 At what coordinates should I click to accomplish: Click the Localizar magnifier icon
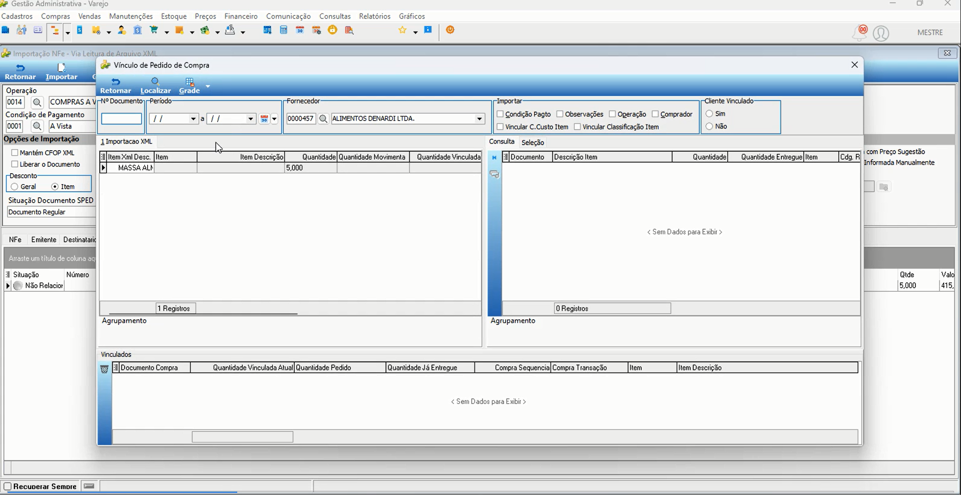tap(155, 82)
